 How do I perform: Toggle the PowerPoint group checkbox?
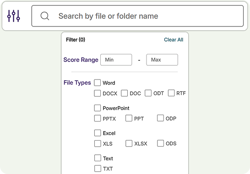97,108
